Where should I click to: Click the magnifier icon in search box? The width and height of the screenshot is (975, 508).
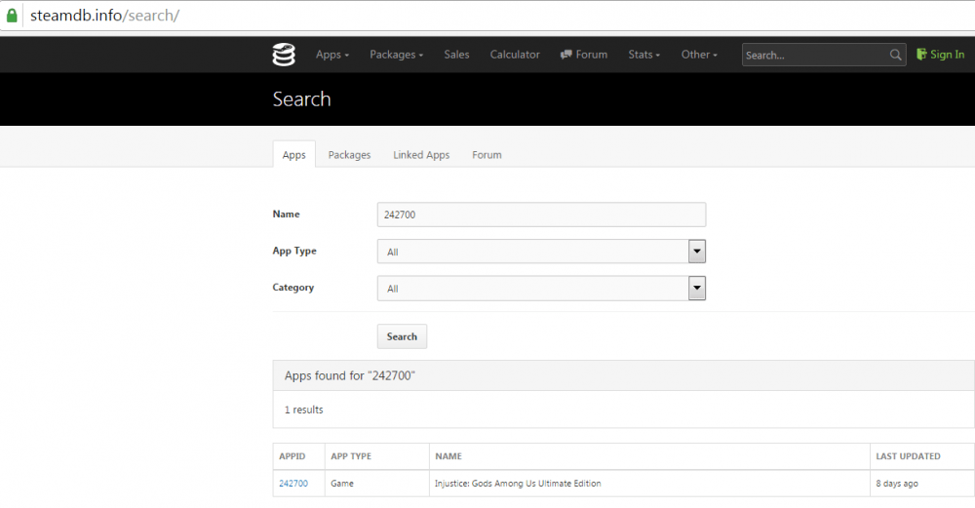click(896, 56)
